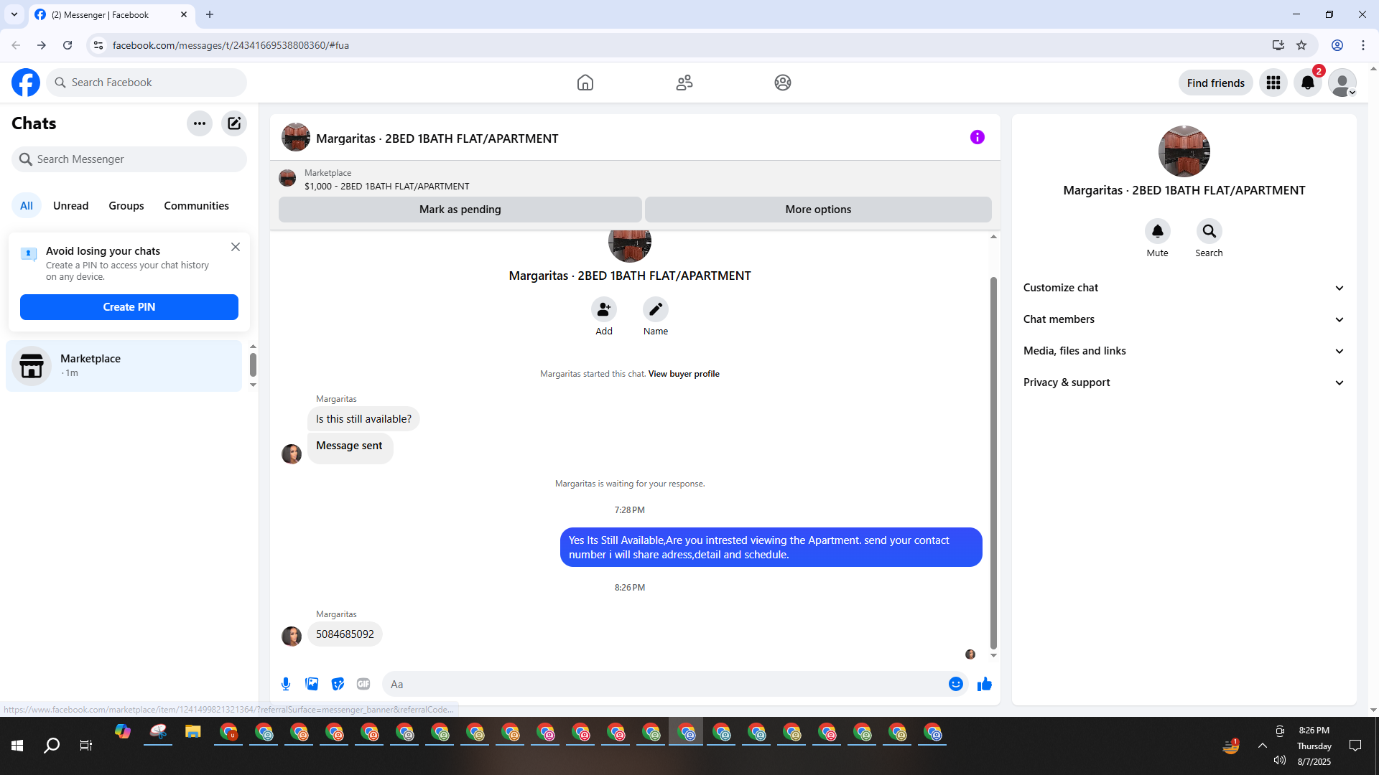Expand the Customize chat section

(x=1184, y=288)
